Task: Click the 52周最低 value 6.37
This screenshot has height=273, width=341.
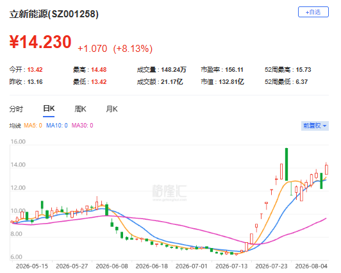Action: [302, 82]
